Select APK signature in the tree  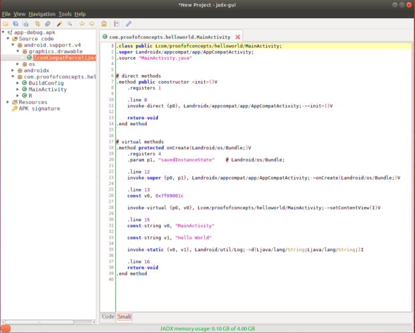point(39,109)
